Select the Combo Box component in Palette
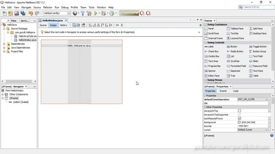This screenshot has width=275, height=154. tap(212, 56)
